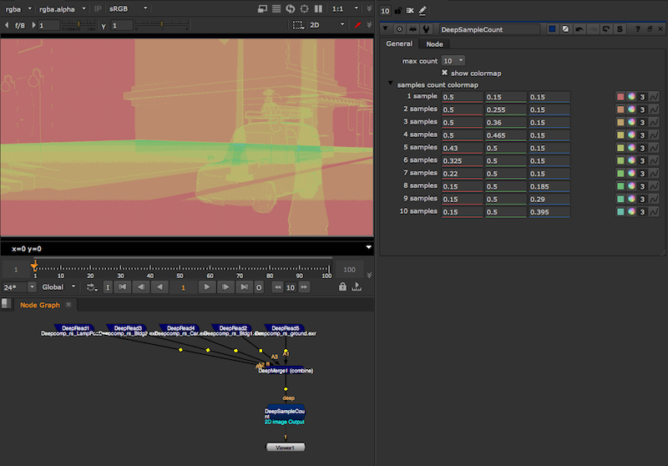Click the play forward button
The width and height of the screenshot is (668, 466).
(208, 287)
